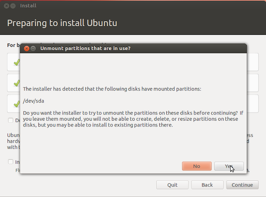The image size is (266, 197).
Task: Click the Continue button
Action: click(x=242, y=185)
